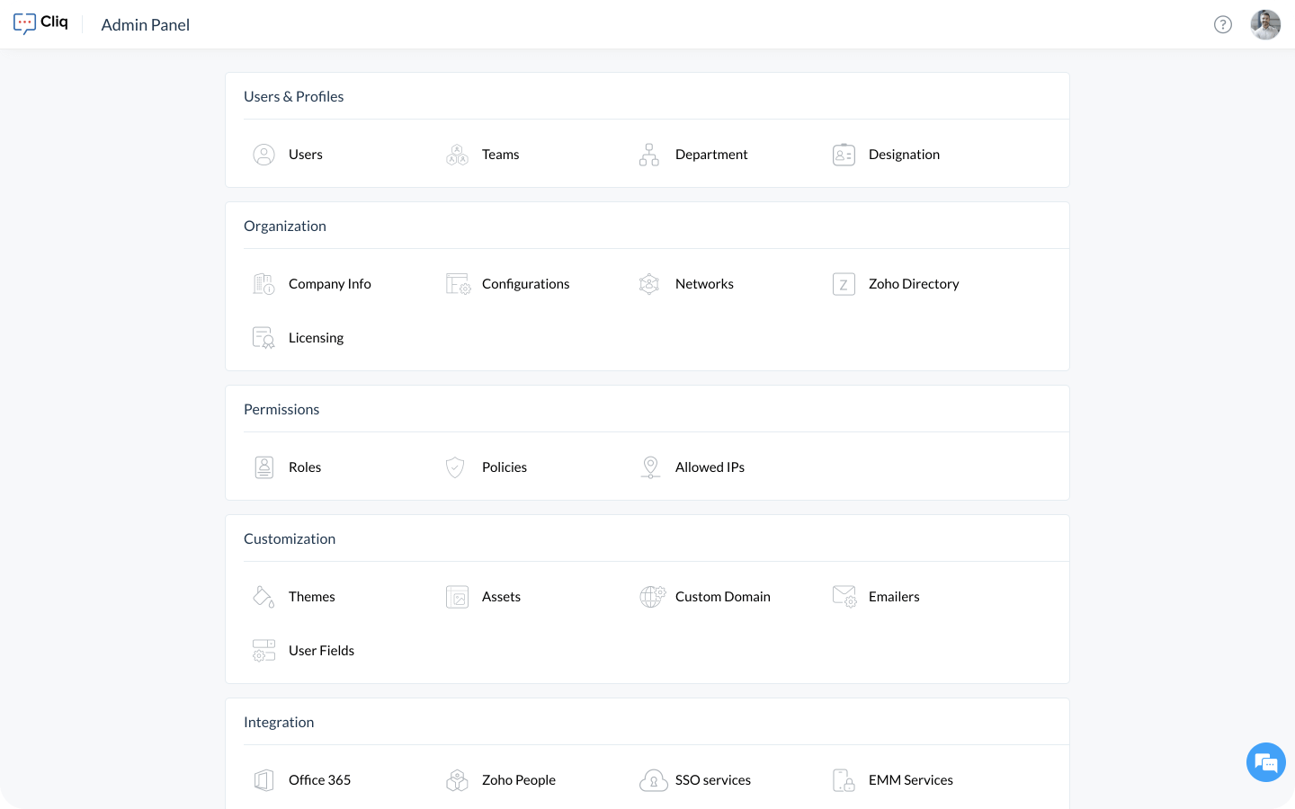The image size is (1295, 809).
Task: Click the Themes paint bucket icon
Action: click(x=263, y=597)
